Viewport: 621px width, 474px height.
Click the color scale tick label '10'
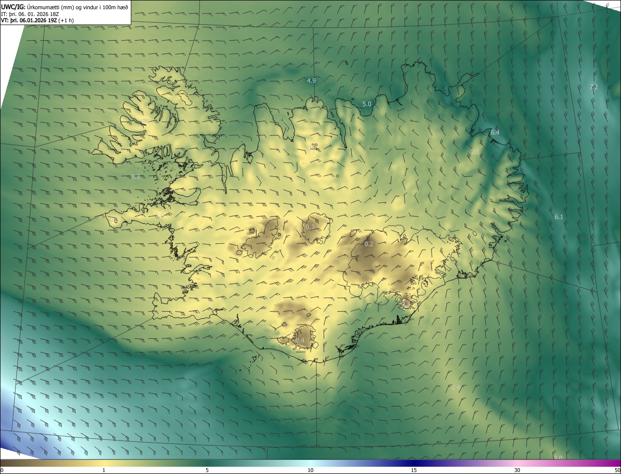[x=310, y=470]
